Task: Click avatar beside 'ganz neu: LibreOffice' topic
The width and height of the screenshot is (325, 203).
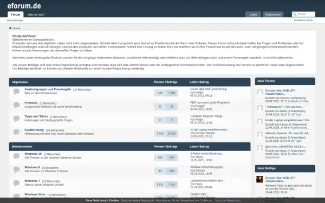Action: coord(259,148)
